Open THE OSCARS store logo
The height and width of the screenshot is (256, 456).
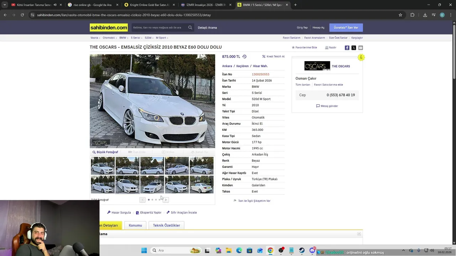point(317,66)
